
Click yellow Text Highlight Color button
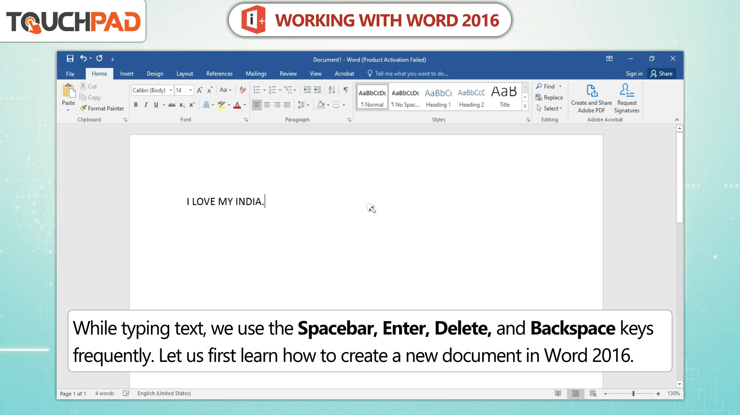coord(221,105)
